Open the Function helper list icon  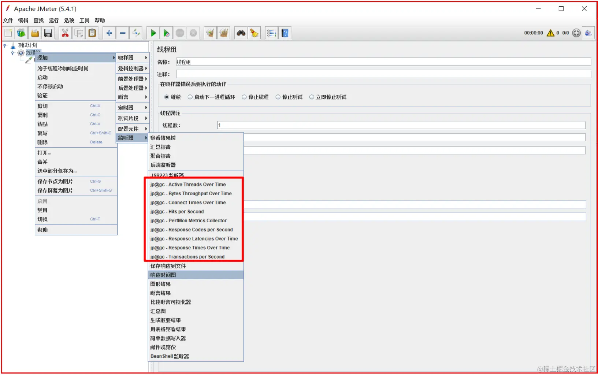click(x=271, y=33)
